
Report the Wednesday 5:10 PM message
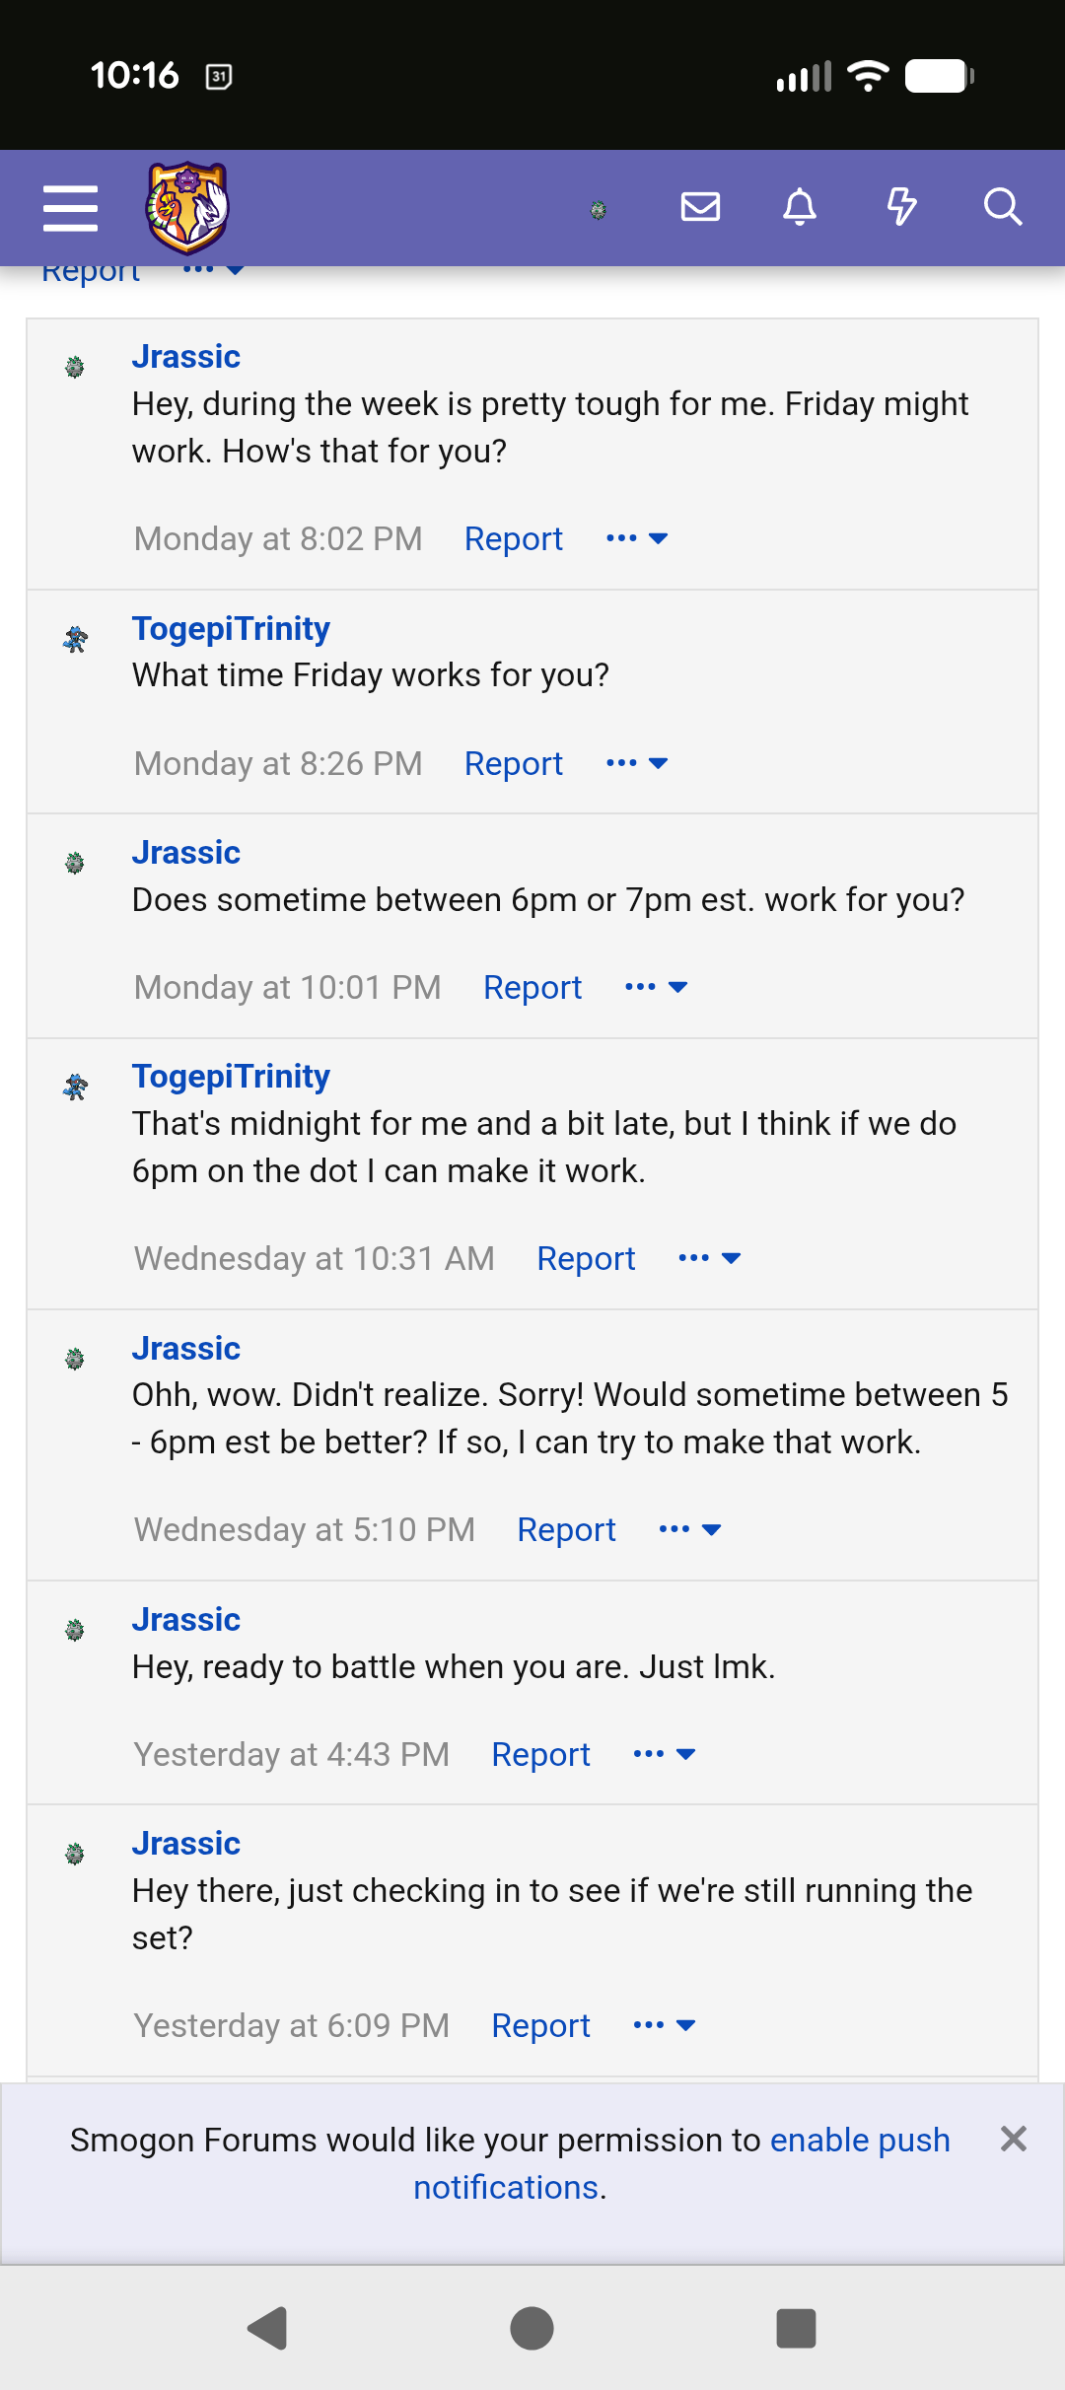[566, 1529]
